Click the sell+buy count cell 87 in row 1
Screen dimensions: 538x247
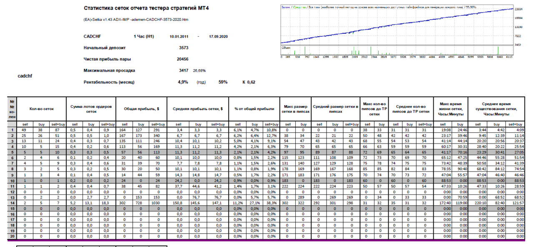click(58, 130)
